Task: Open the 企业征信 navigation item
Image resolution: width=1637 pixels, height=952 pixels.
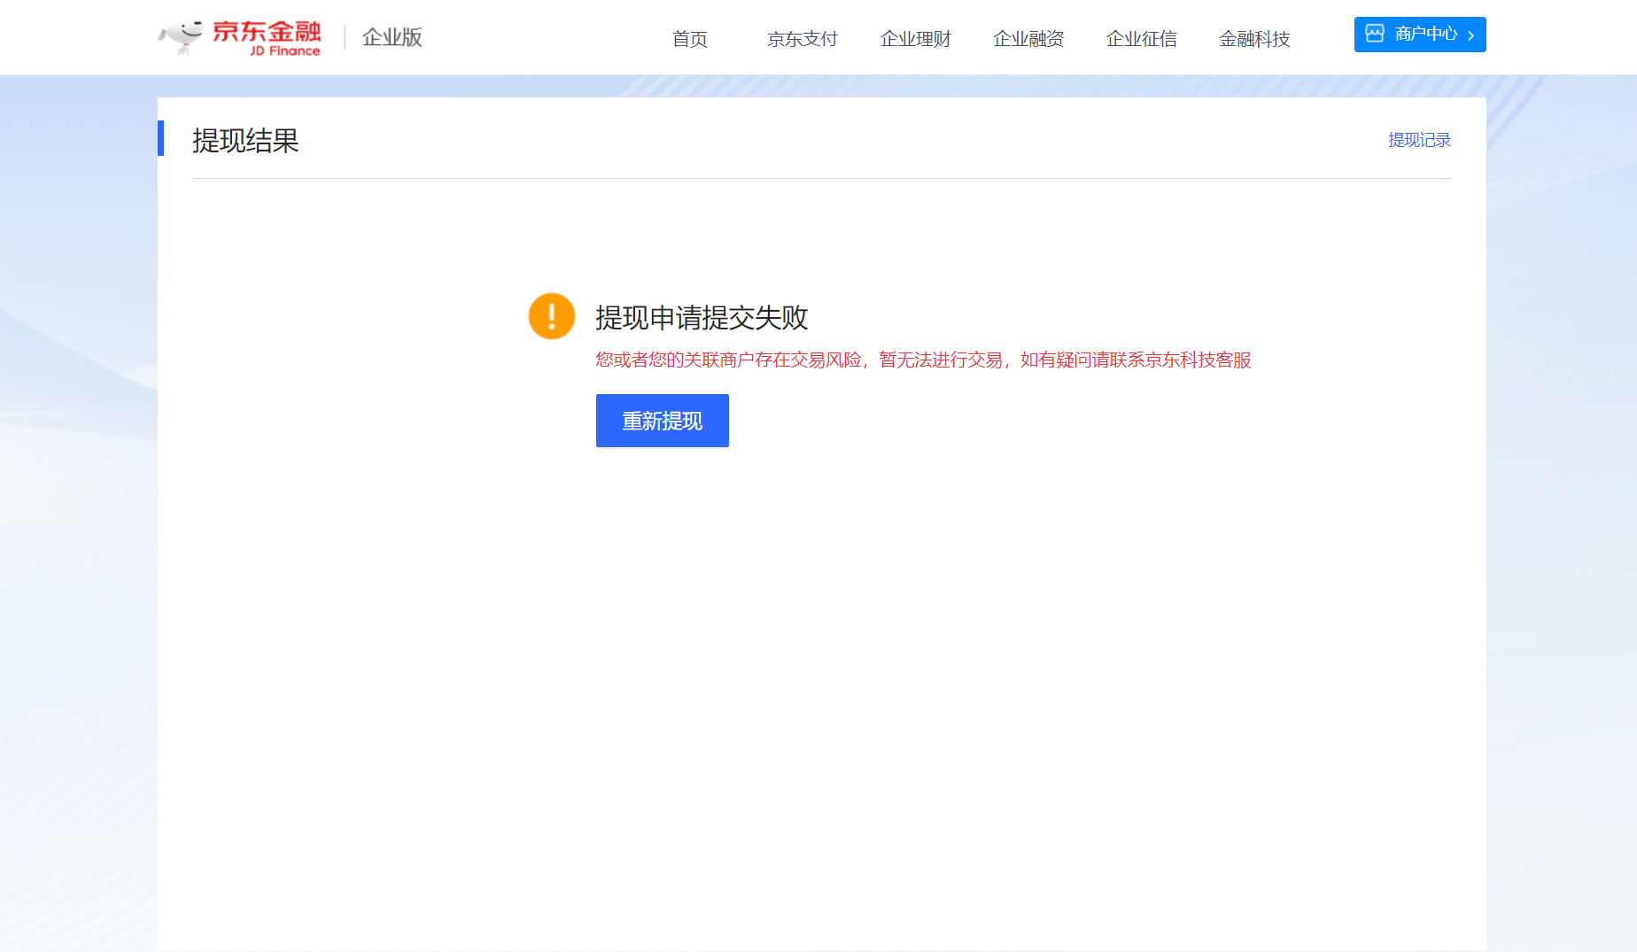Action: click(1142, 39)
